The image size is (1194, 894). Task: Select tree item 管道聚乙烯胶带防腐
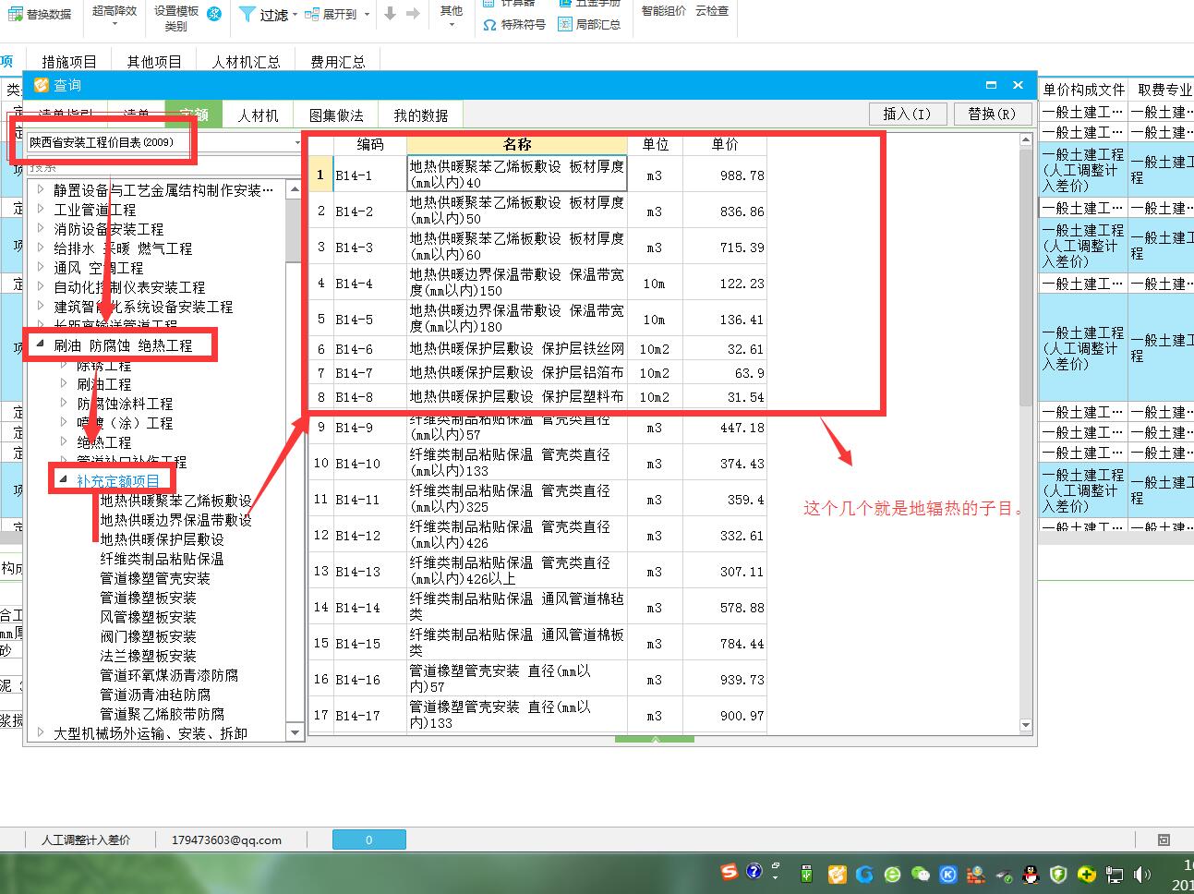coord(162,713)
